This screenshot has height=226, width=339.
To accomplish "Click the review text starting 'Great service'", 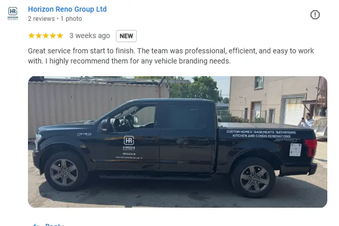I will pyautogui.click(x=171, y=56).
